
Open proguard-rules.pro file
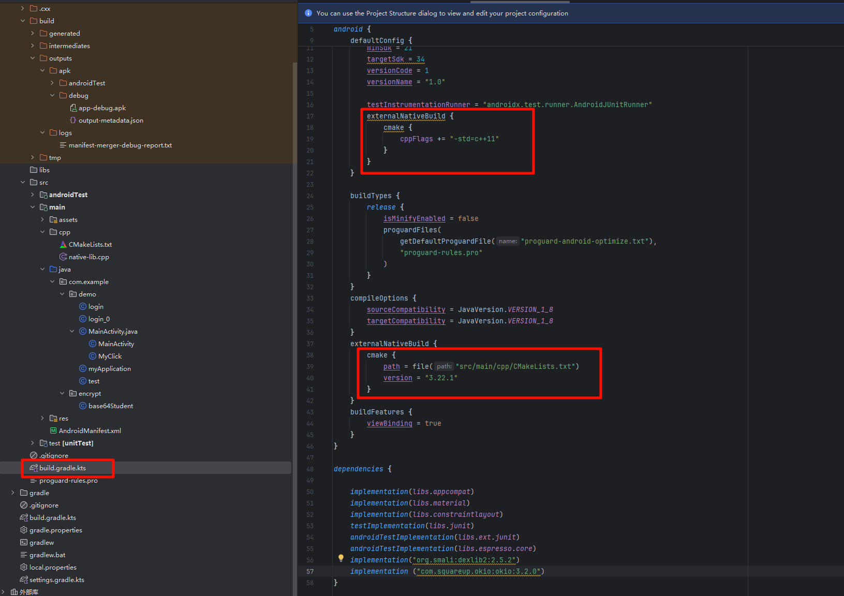point(68,481)
